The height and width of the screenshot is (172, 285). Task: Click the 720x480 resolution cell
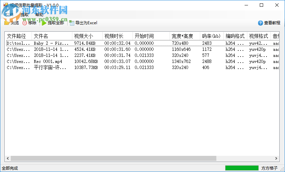[x=180, y=43]
